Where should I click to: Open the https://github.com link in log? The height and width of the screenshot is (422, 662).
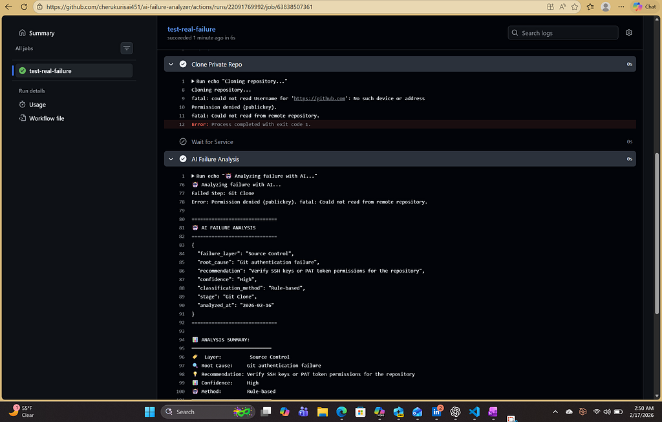pos(319,98)
